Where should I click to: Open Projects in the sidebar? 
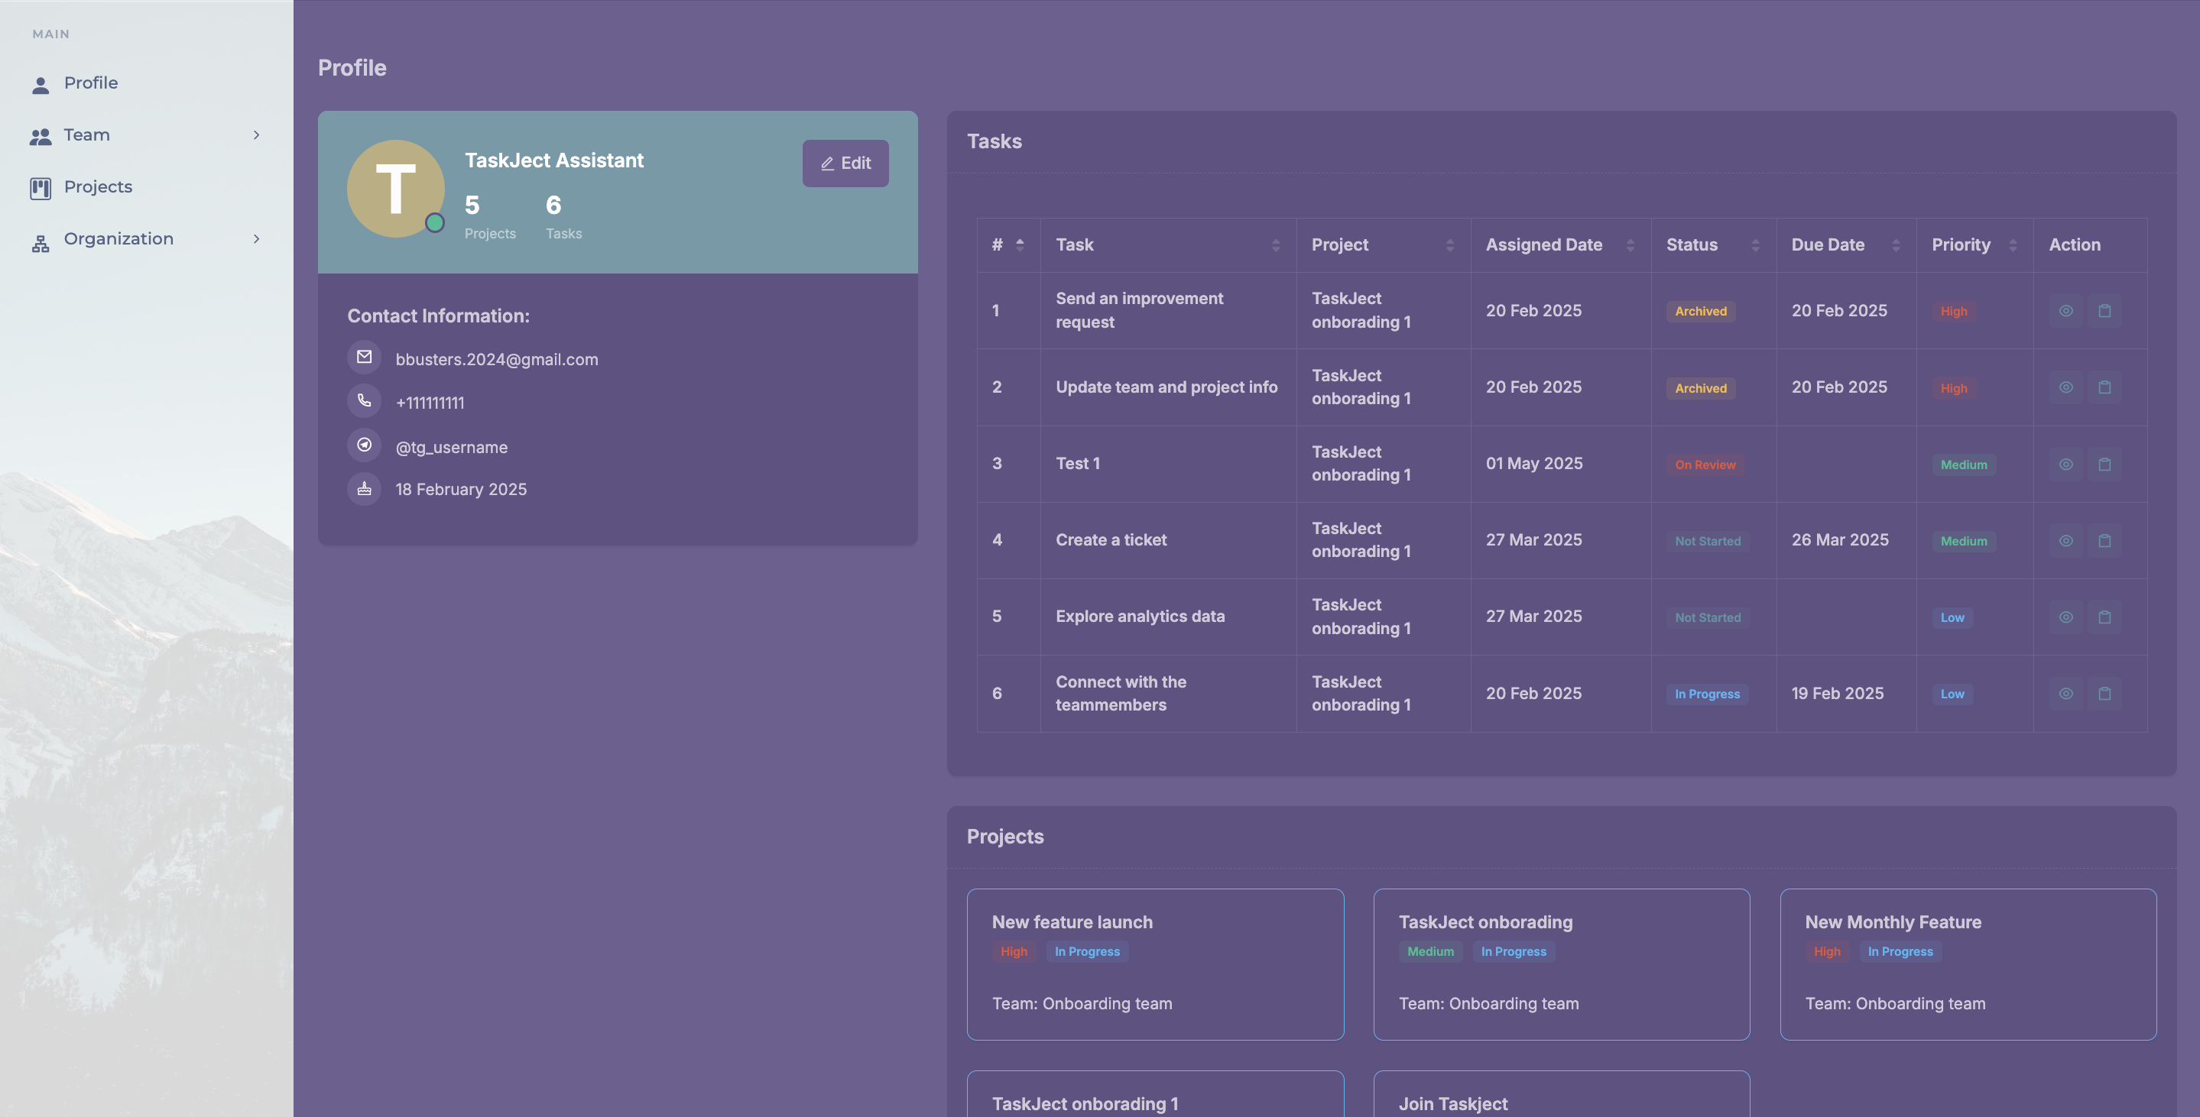145,187
